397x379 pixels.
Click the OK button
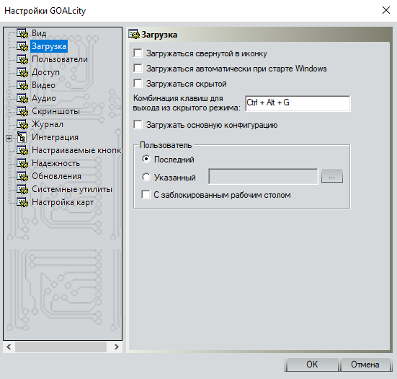click(312, 365)
